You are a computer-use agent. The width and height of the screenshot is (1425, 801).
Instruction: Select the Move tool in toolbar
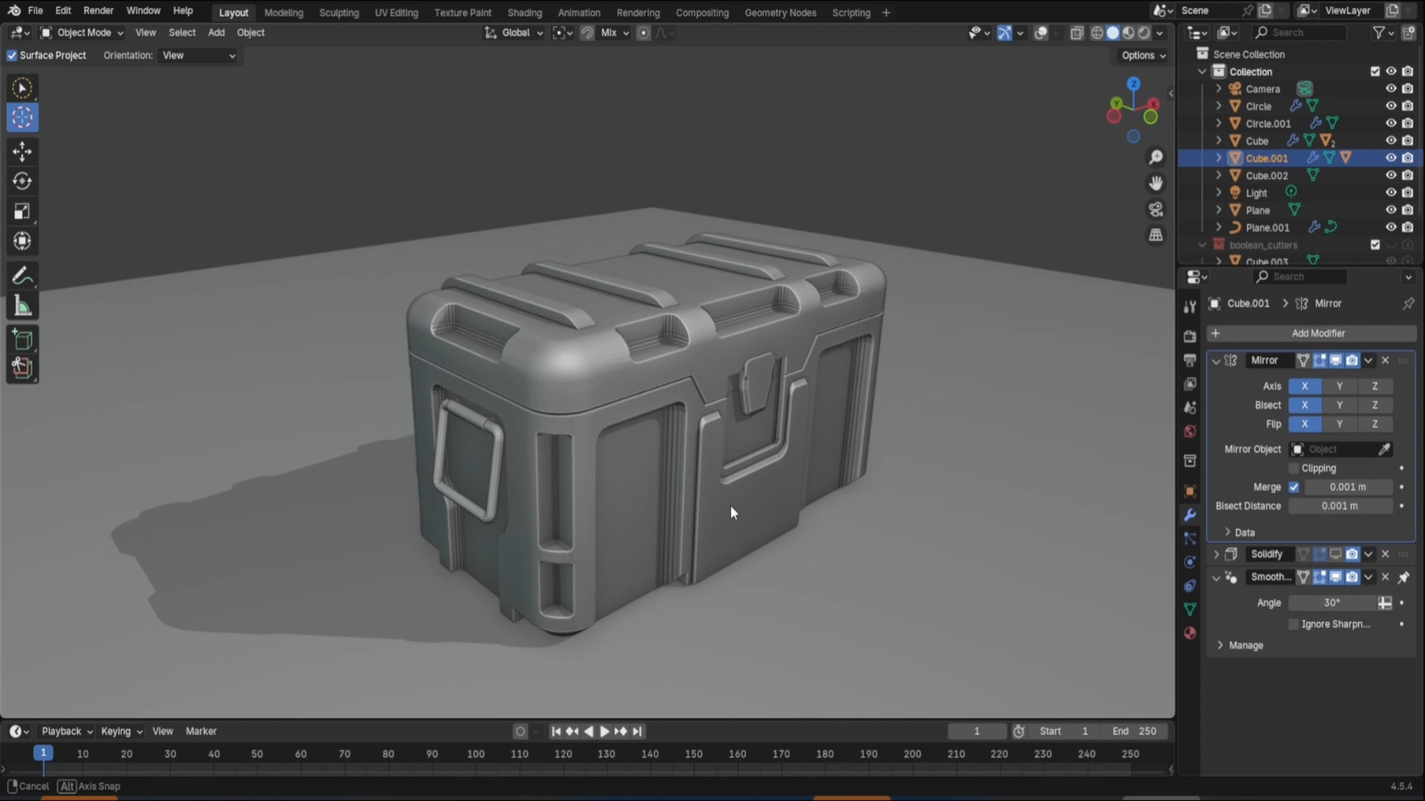(22, 152)
